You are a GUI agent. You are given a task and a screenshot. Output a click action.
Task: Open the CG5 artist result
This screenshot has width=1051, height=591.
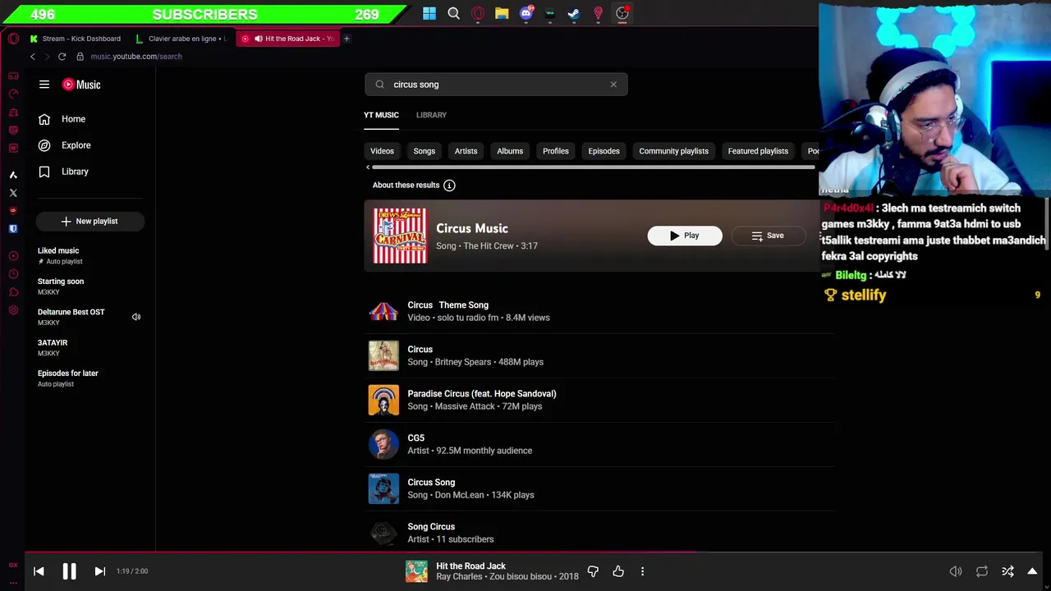pos(599,444)
